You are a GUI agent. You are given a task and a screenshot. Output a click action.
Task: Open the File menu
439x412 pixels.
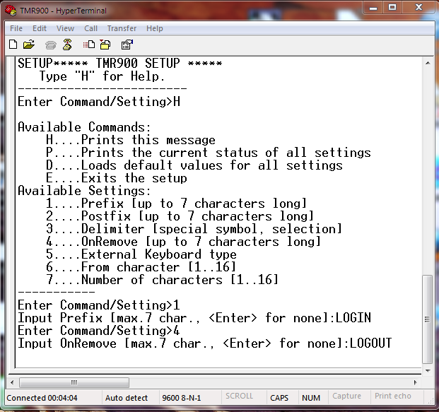pos(16,28)
